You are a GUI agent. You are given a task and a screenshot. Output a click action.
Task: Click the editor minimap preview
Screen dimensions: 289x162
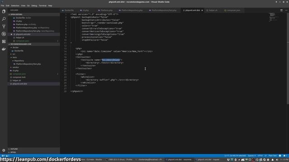click(x=274, y=17)
